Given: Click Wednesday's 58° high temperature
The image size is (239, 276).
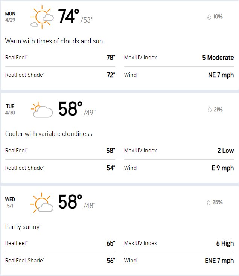Looking at the screenshot, I should click(x=70, y=201).
